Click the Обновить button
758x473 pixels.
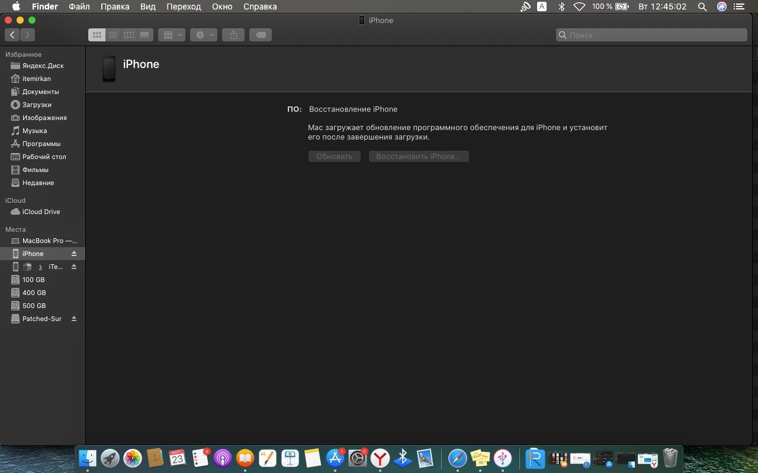pos(335,157)
